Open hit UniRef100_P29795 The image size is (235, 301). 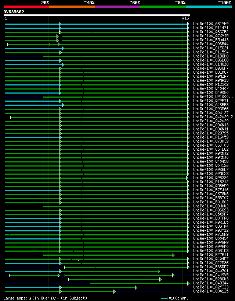click(x=211, y=133)
